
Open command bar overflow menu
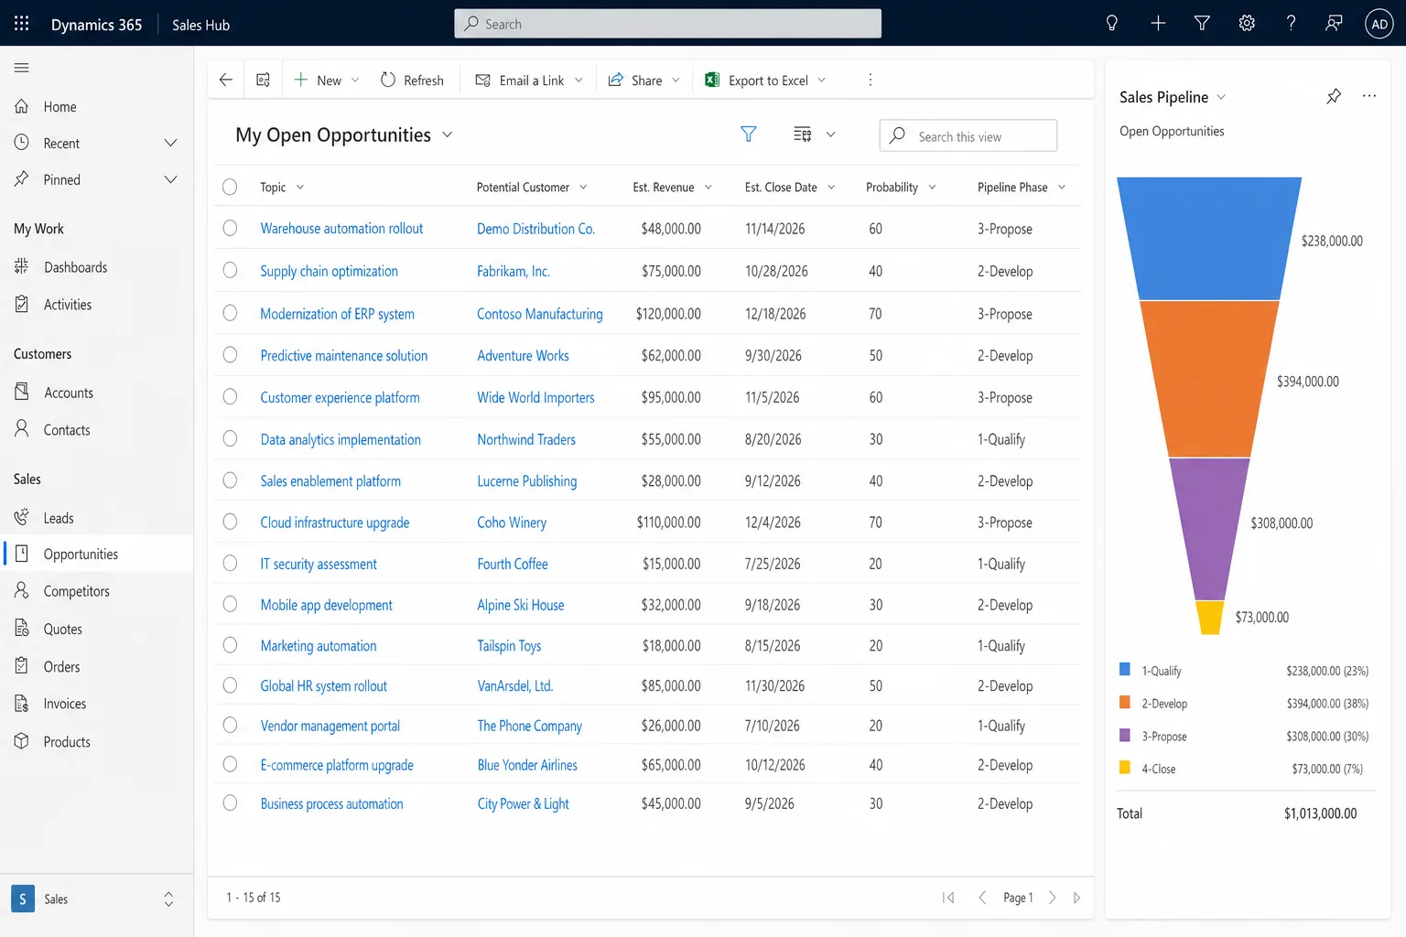870,80
